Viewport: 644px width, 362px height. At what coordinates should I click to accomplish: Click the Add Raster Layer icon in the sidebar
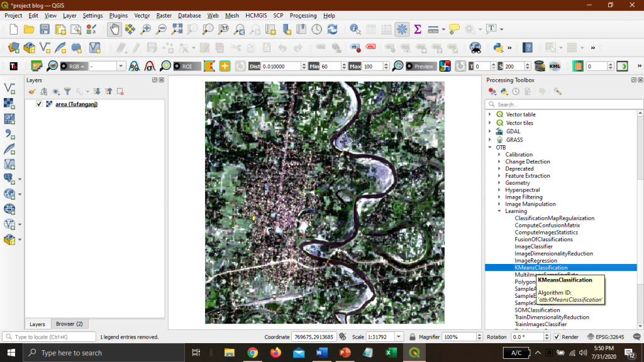tap(9, 104)
